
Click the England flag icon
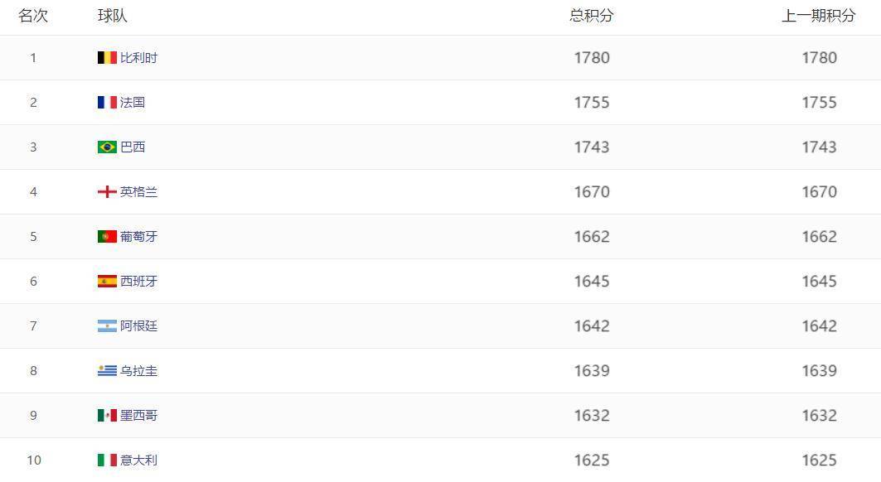[x=107, y=192]
